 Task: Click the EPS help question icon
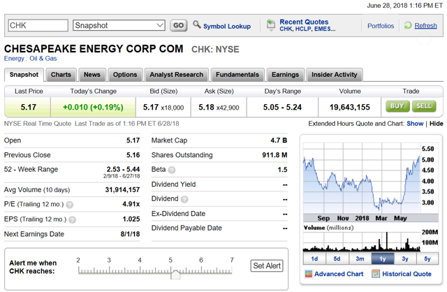pos(73,220)
